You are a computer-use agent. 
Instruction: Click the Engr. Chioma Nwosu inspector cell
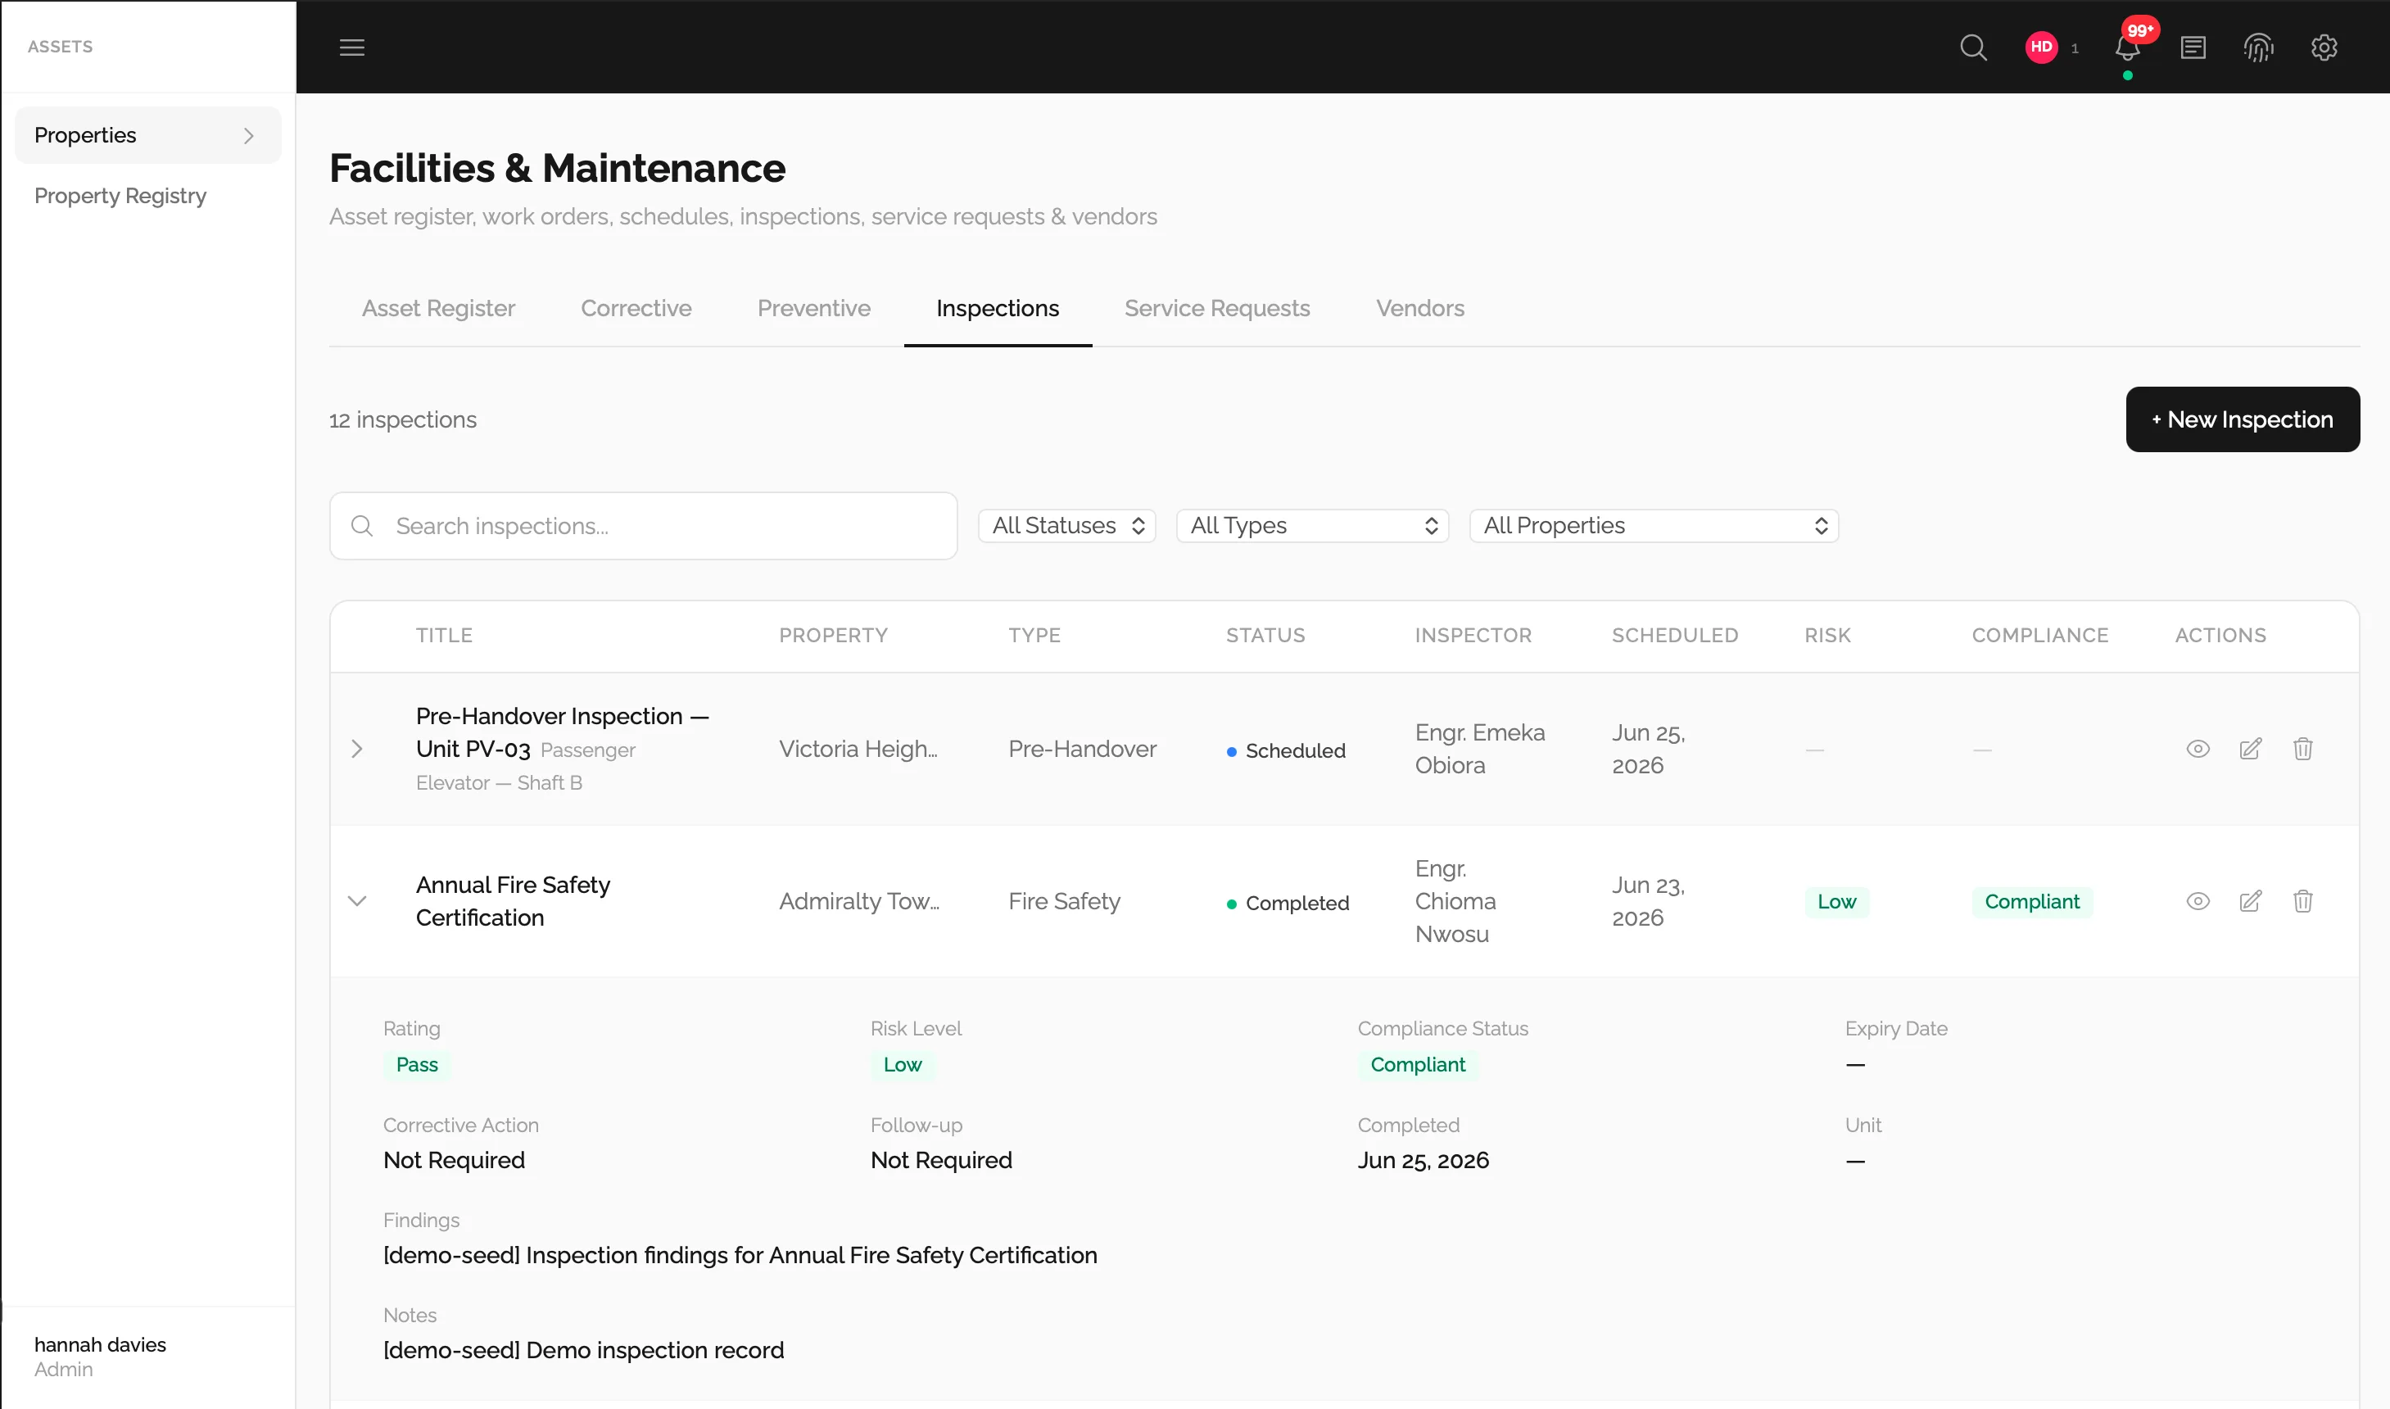click(x=1455, y=901)
